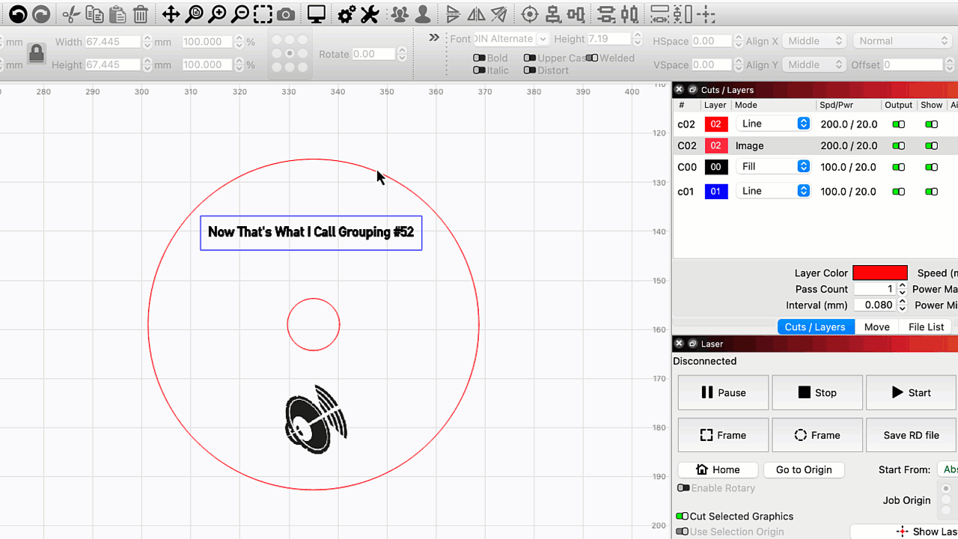Click the Preview monitor icon

(x=317, y=14)
